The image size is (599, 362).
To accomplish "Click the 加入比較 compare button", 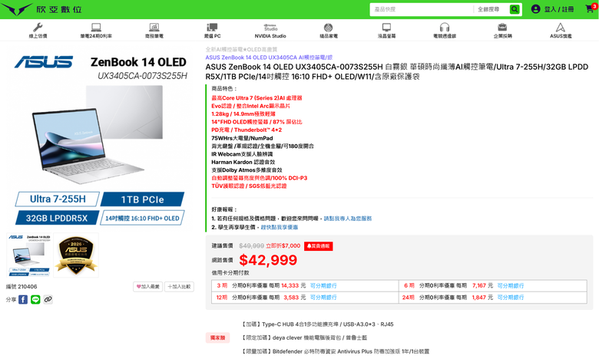I will 179,287.
